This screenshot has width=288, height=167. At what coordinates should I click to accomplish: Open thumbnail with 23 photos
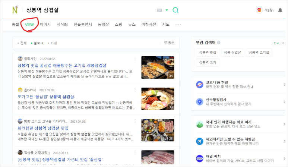point(158,130)
